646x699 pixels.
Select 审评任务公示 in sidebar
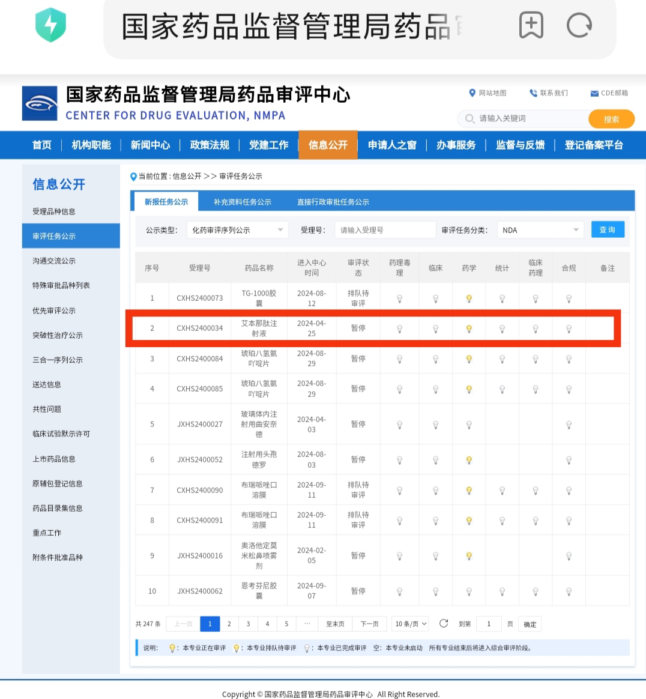(x=71, y=236)
